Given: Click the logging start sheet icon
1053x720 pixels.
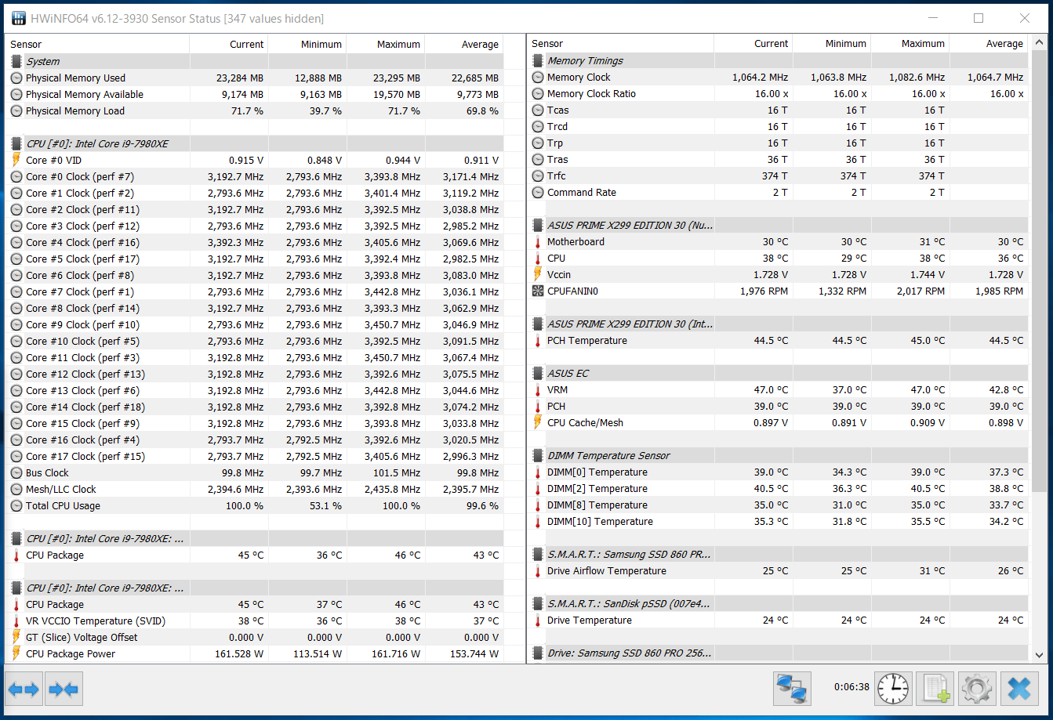Looking at the screenshot, I should pyautogui.click(x=935, y=689).
